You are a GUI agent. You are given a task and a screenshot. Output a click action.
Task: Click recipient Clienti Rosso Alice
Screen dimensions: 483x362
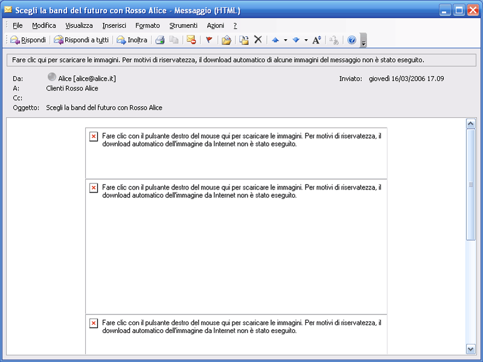[x=72, y=88]
